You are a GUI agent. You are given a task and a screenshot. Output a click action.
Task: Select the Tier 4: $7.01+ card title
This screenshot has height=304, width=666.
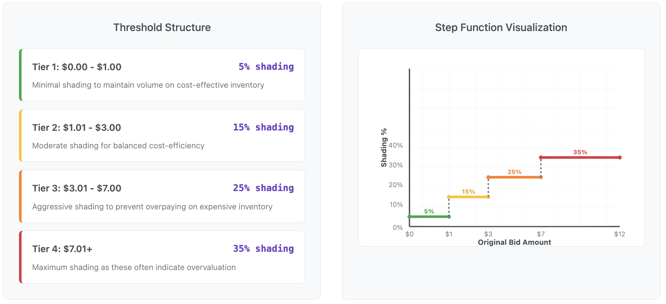click(x=62, y=249)
